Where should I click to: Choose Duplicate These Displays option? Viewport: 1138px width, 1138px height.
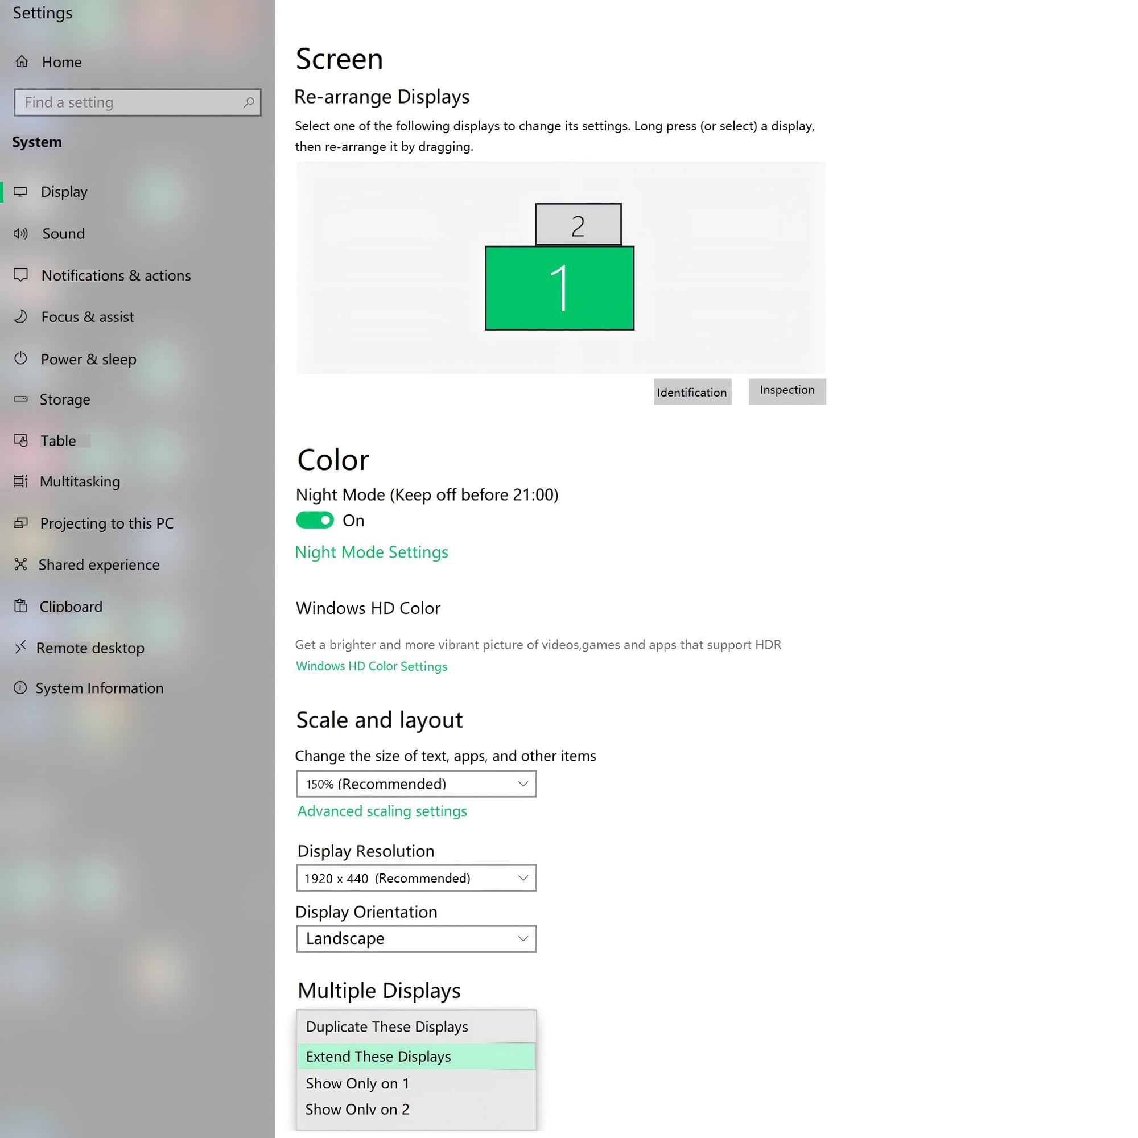[416, 1026]
